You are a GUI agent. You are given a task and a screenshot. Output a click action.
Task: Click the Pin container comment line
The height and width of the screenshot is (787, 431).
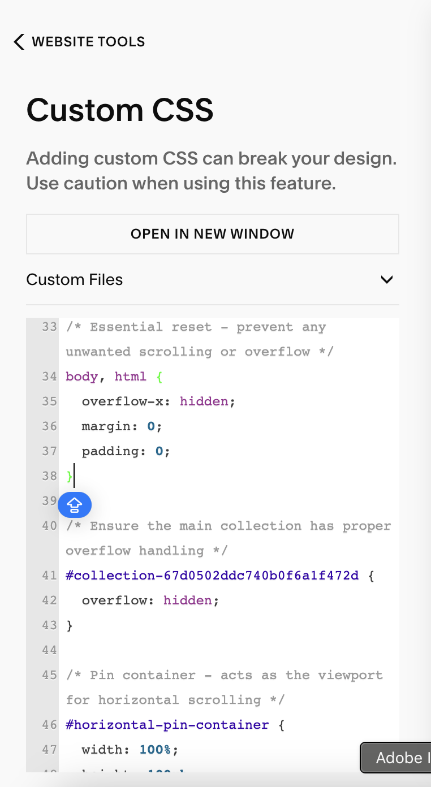click(224, 687)
